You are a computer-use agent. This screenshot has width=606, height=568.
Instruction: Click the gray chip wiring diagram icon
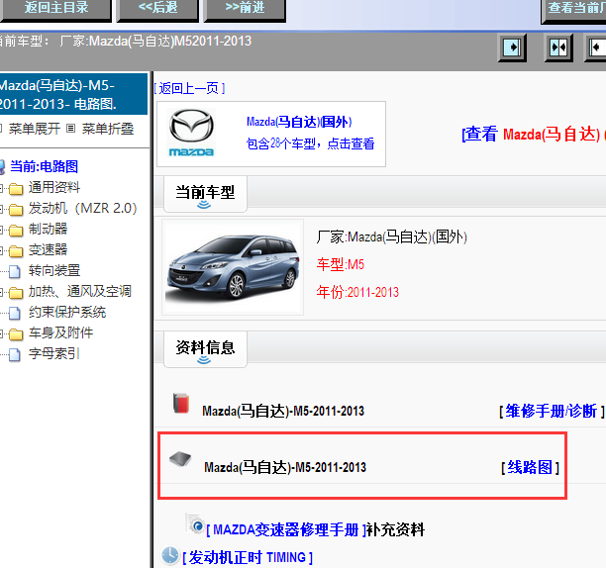coord(180,459)
